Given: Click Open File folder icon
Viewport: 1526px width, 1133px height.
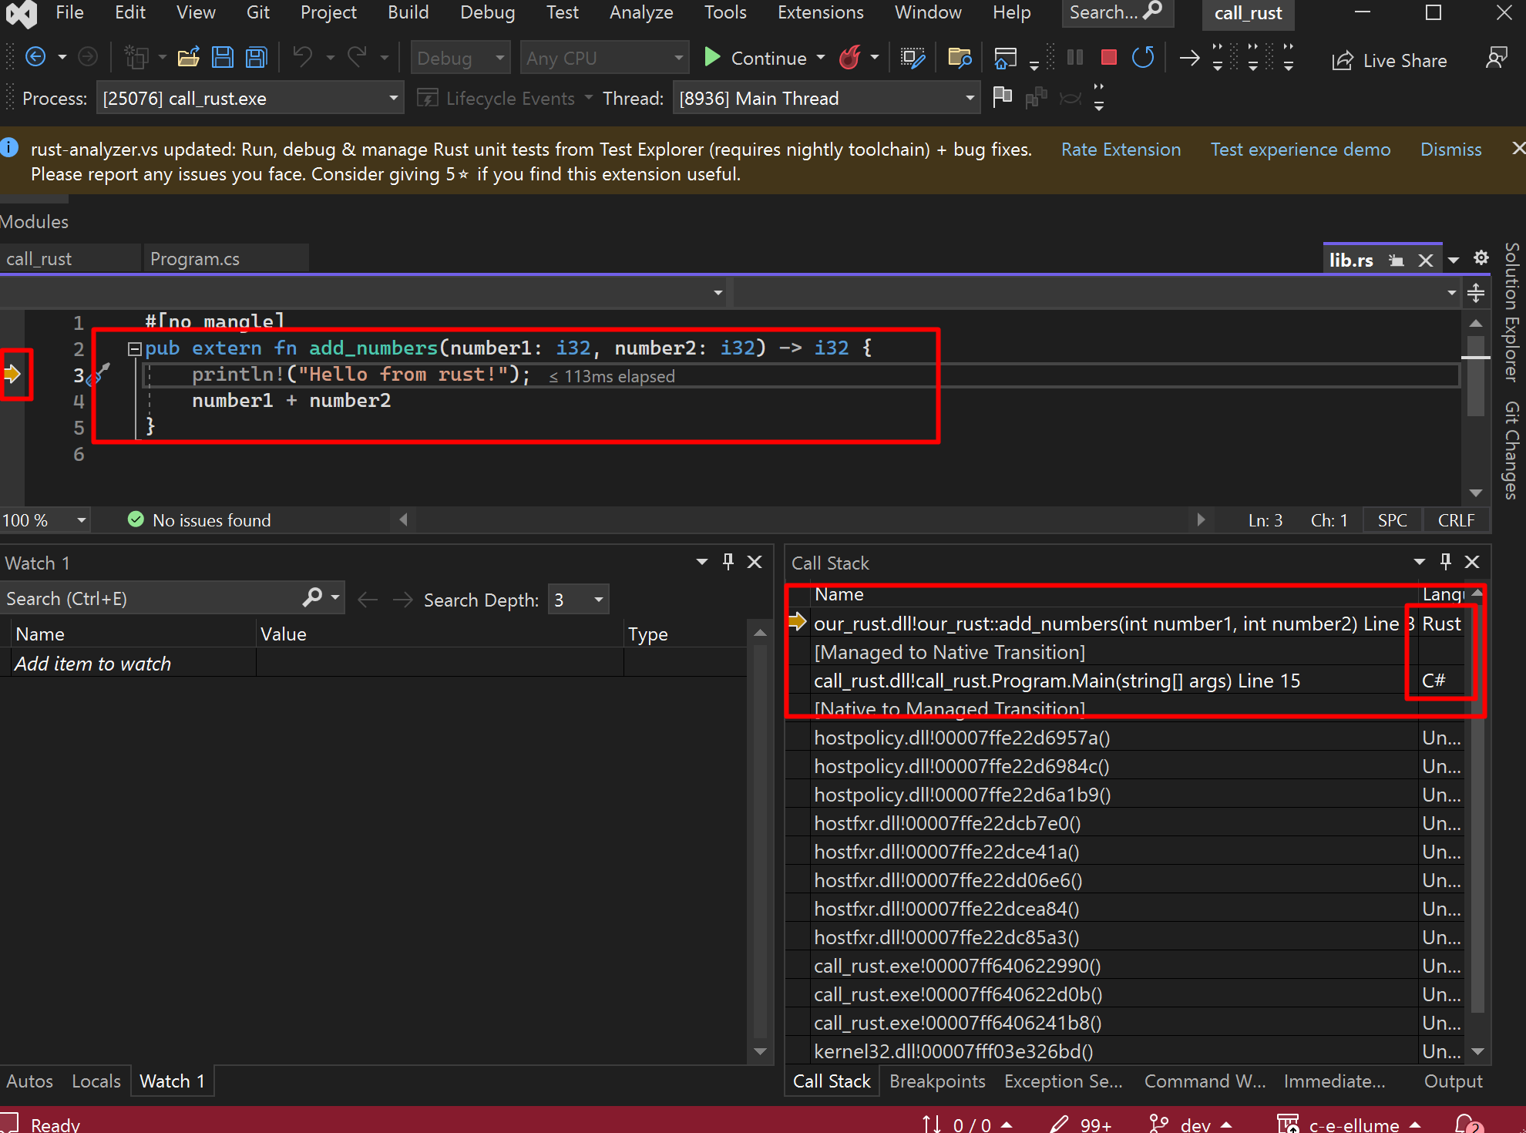Looking at the screenshot, I should point(188,58).
